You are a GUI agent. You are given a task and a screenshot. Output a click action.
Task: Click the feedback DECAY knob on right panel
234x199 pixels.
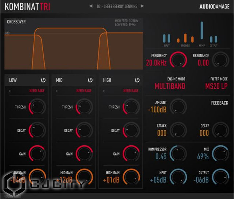click(220, 130)
